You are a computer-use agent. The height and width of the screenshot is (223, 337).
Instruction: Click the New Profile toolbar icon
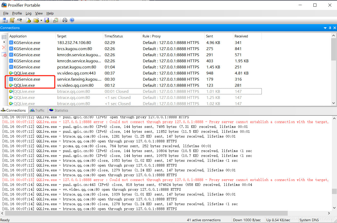(x=28, y=20)
